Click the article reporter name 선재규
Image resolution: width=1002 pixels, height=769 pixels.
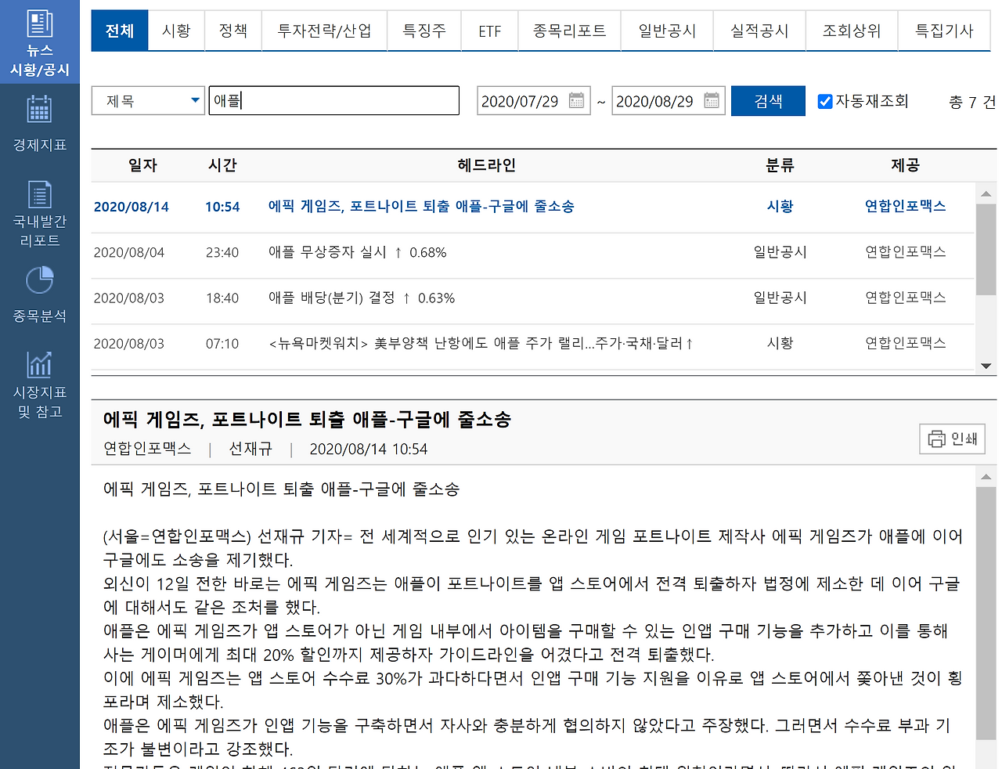(250, 449)
